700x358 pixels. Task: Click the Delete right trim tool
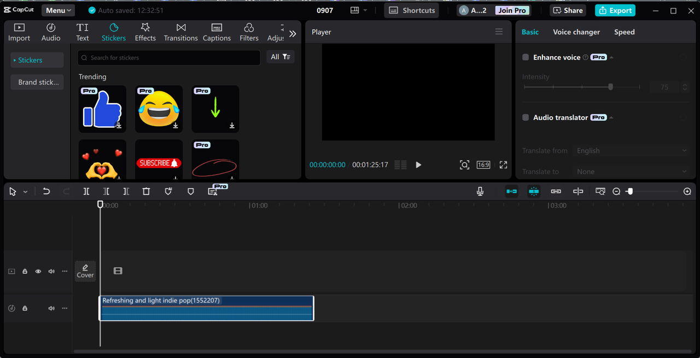click(126, 192)
